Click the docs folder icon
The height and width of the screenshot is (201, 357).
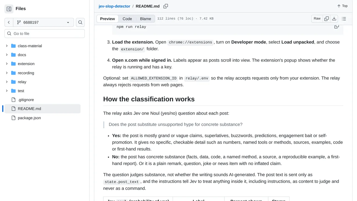tap(13, 55)
